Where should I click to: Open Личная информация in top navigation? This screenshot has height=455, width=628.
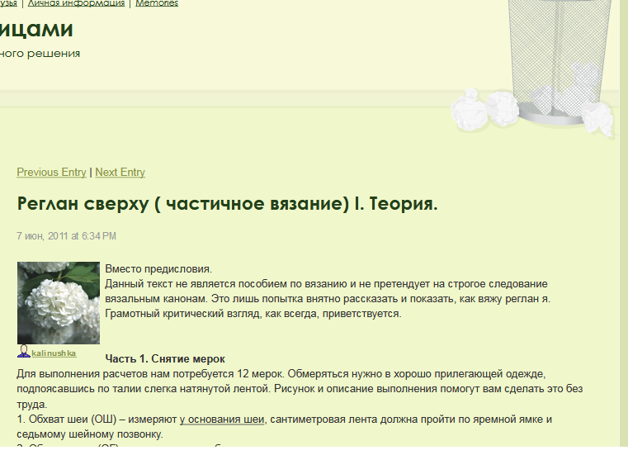click(x=77, y=3)
